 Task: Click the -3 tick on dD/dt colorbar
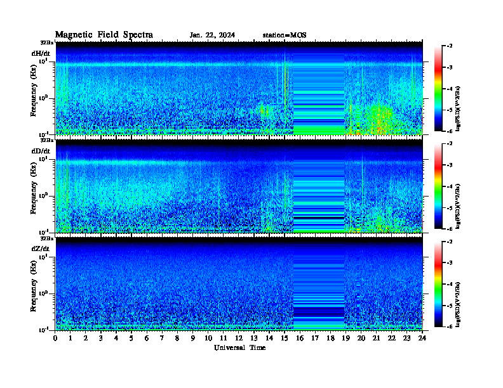click(450, 165)
